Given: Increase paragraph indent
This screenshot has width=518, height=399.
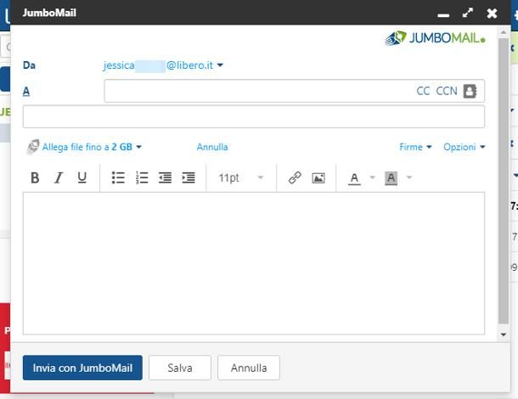Looking at the screenshot, I should click(189, 177).
